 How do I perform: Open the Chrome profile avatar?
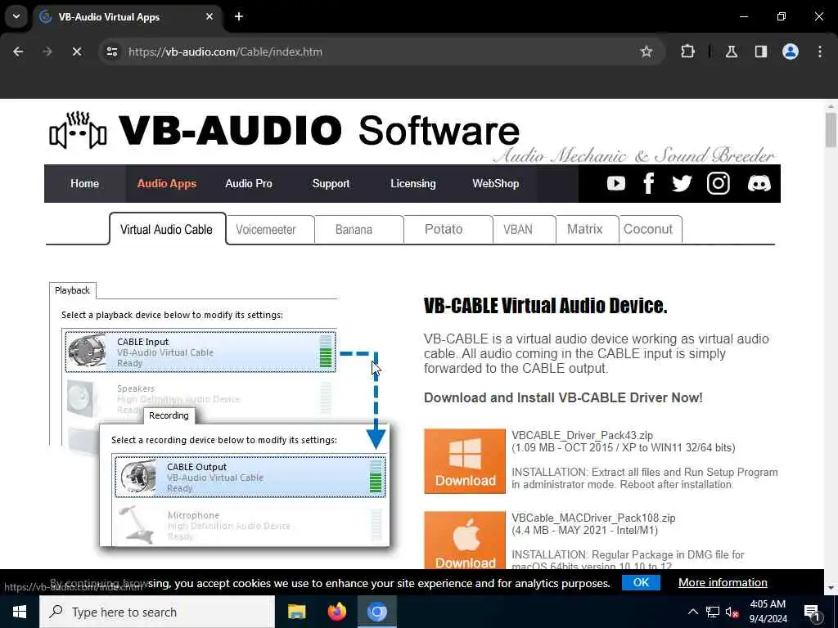791,52
